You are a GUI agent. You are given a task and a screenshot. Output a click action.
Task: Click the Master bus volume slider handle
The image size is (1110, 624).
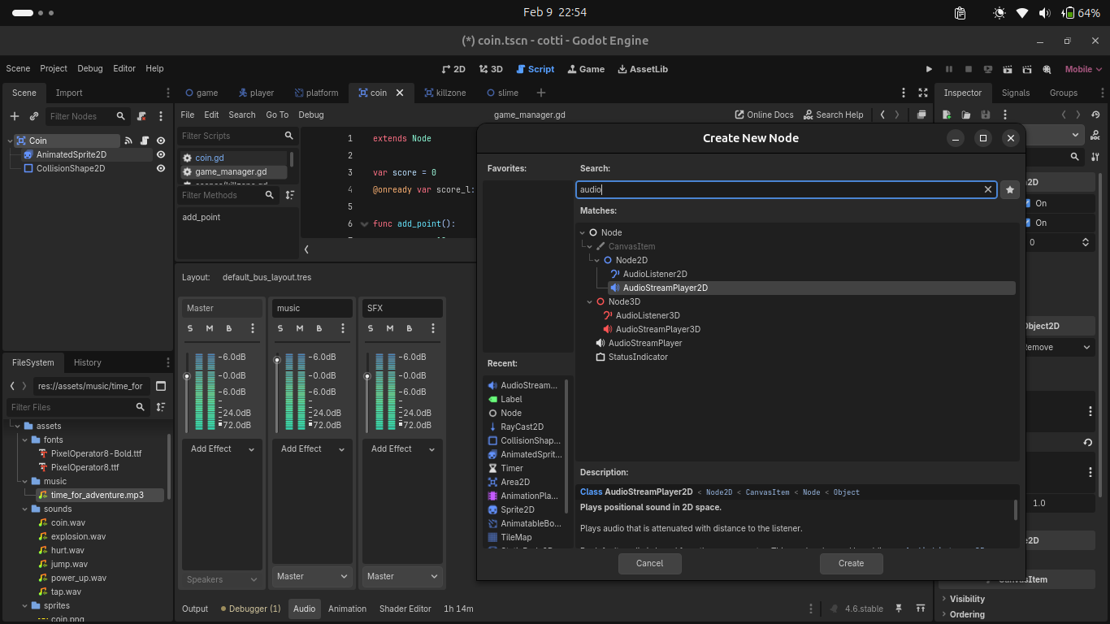point(187,376)
